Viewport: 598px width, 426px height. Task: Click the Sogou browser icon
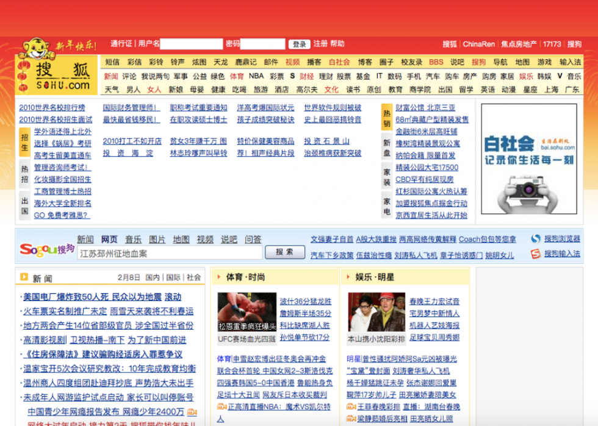536,238
